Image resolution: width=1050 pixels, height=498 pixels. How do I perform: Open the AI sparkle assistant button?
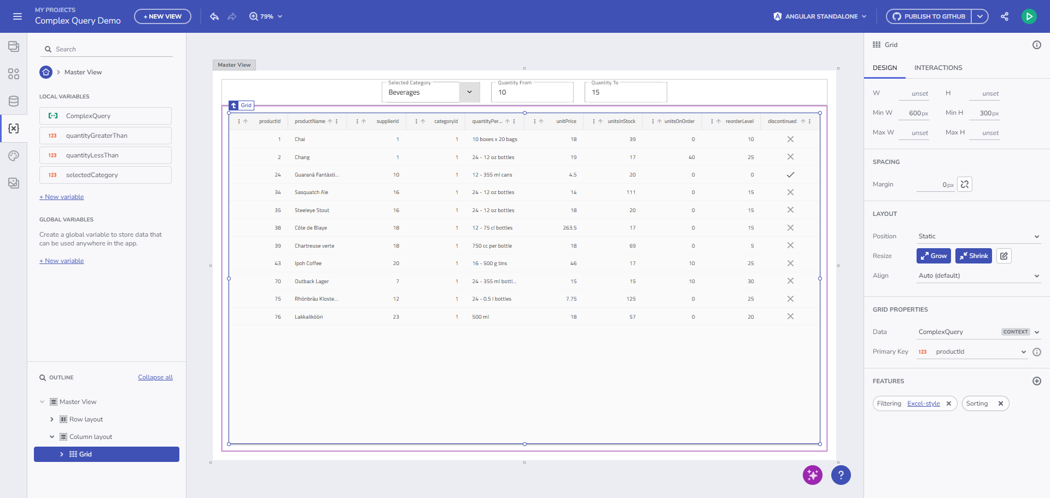click(x=812, y=475)
